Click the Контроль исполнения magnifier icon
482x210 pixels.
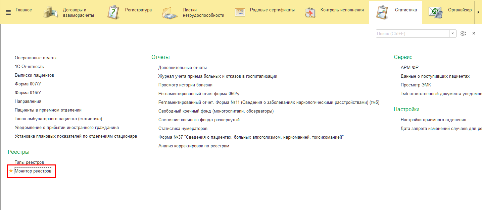tap(310, 12)
